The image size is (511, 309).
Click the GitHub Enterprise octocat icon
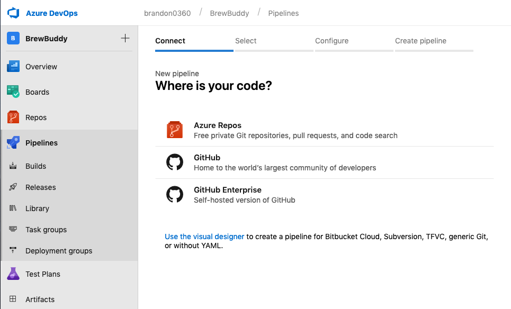pyautogui.click(x=175, y=194)
